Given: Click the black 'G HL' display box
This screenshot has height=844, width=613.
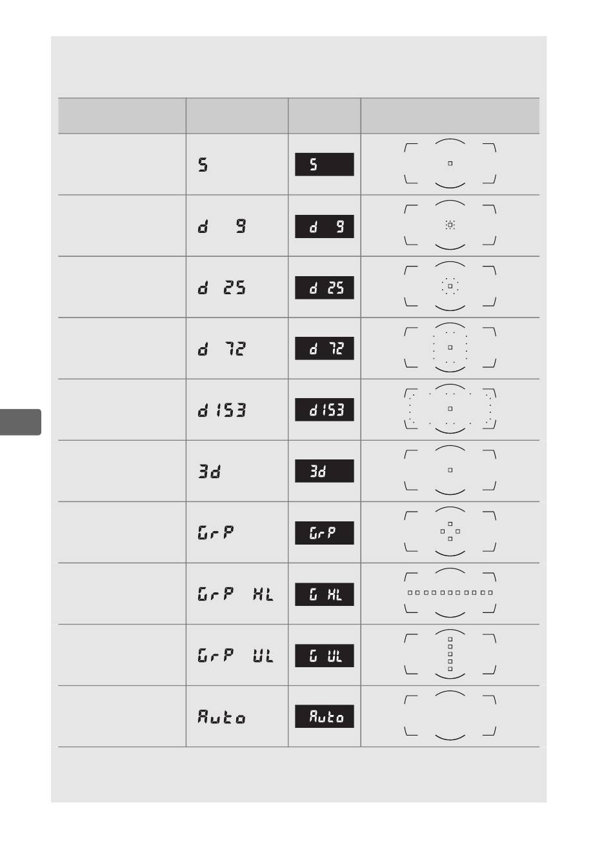Looking at the screenshot, I should coord(325,594).
